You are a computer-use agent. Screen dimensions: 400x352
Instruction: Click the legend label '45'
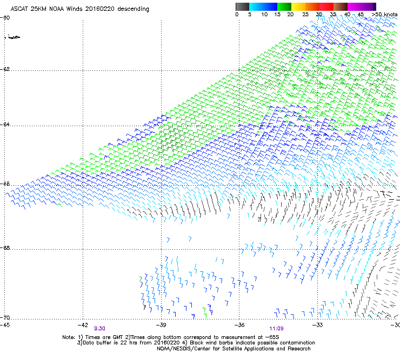tap(361, 15)
